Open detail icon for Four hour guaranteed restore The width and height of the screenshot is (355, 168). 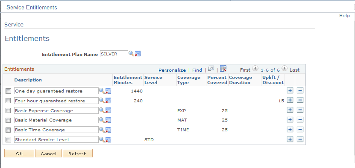108,100
